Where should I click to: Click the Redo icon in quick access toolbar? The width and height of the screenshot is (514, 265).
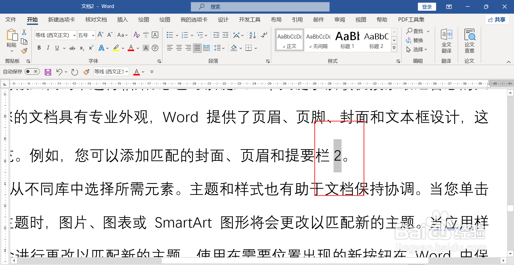tap(75, 72)
